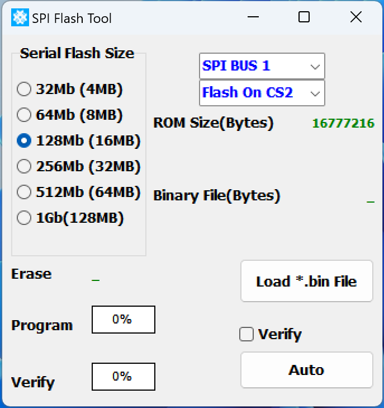Click the Verify progress 0% box

point(123,377)
